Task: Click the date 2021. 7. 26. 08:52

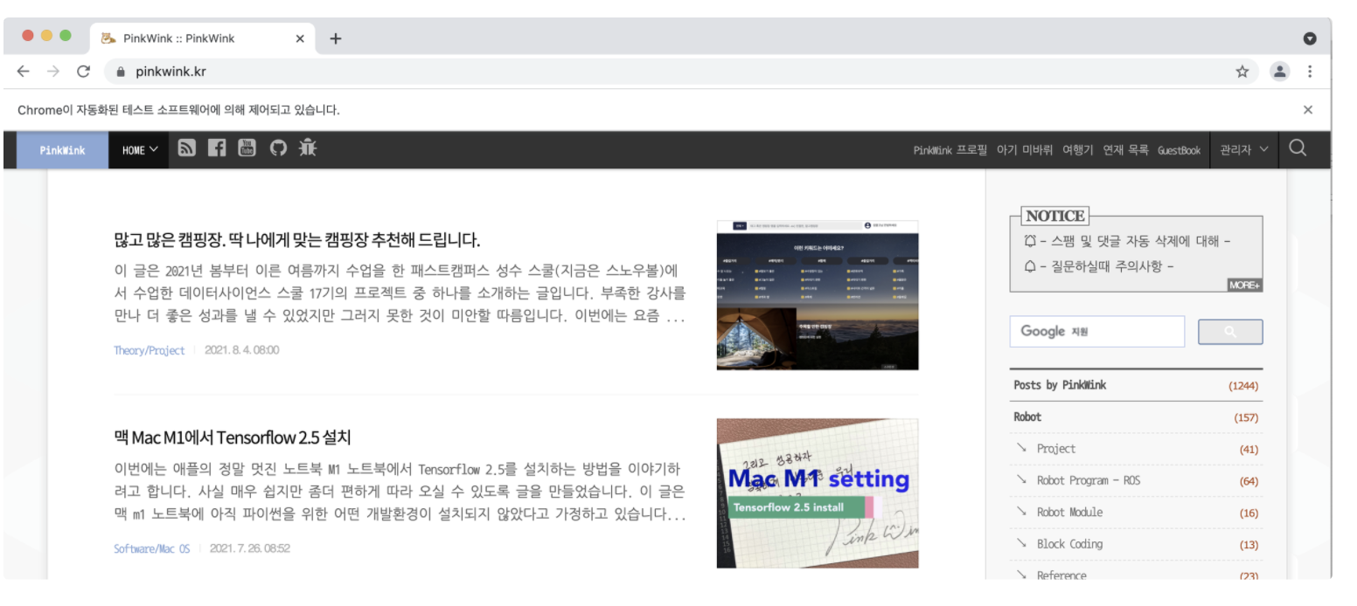Action: coord(250,549)
